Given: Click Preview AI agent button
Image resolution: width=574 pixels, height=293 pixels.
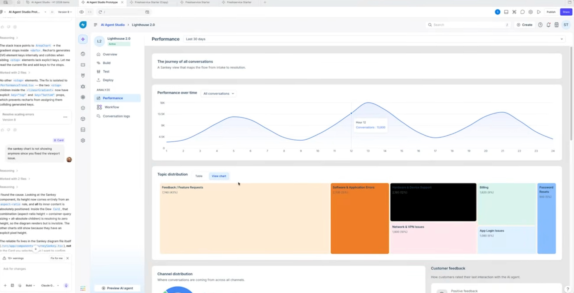Looking at the screenshot, I should coord(117,288).
